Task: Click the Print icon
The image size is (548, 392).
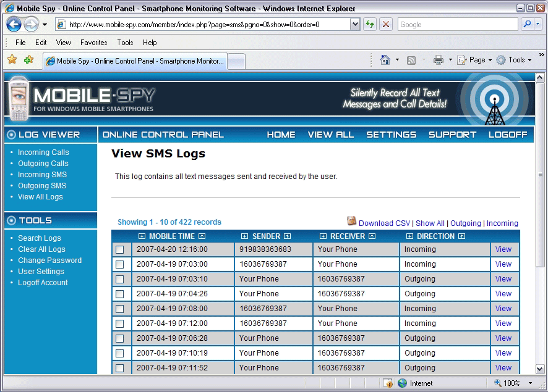Action: (439, 60)
